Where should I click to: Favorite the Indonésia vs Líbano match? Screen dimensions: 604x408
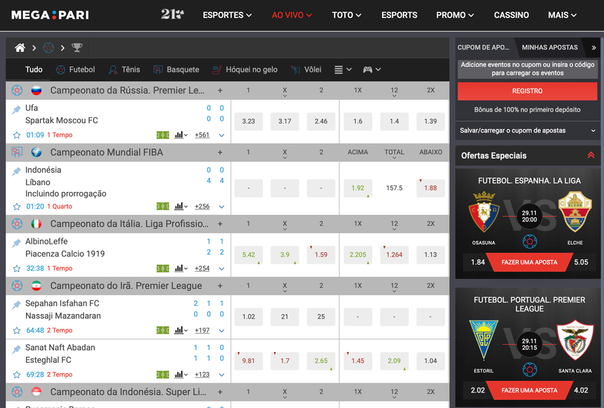tap(16, 206)
